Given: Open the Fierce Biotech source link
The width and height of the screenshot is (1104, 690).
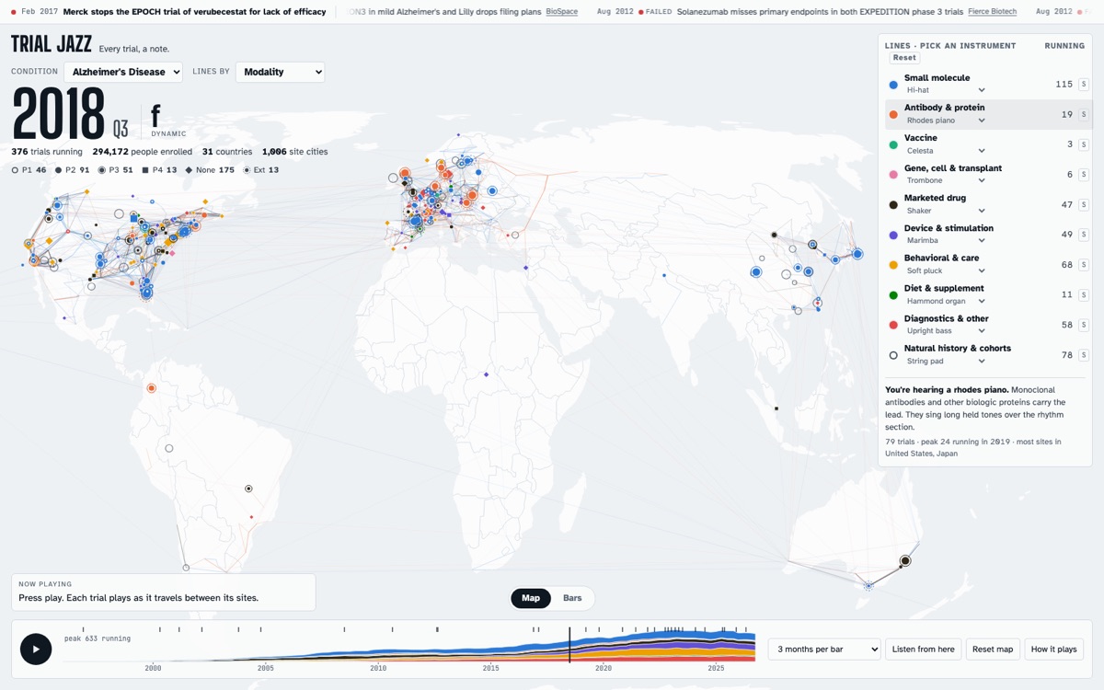Looking at the screenshot, I should (x=993, y=12).
